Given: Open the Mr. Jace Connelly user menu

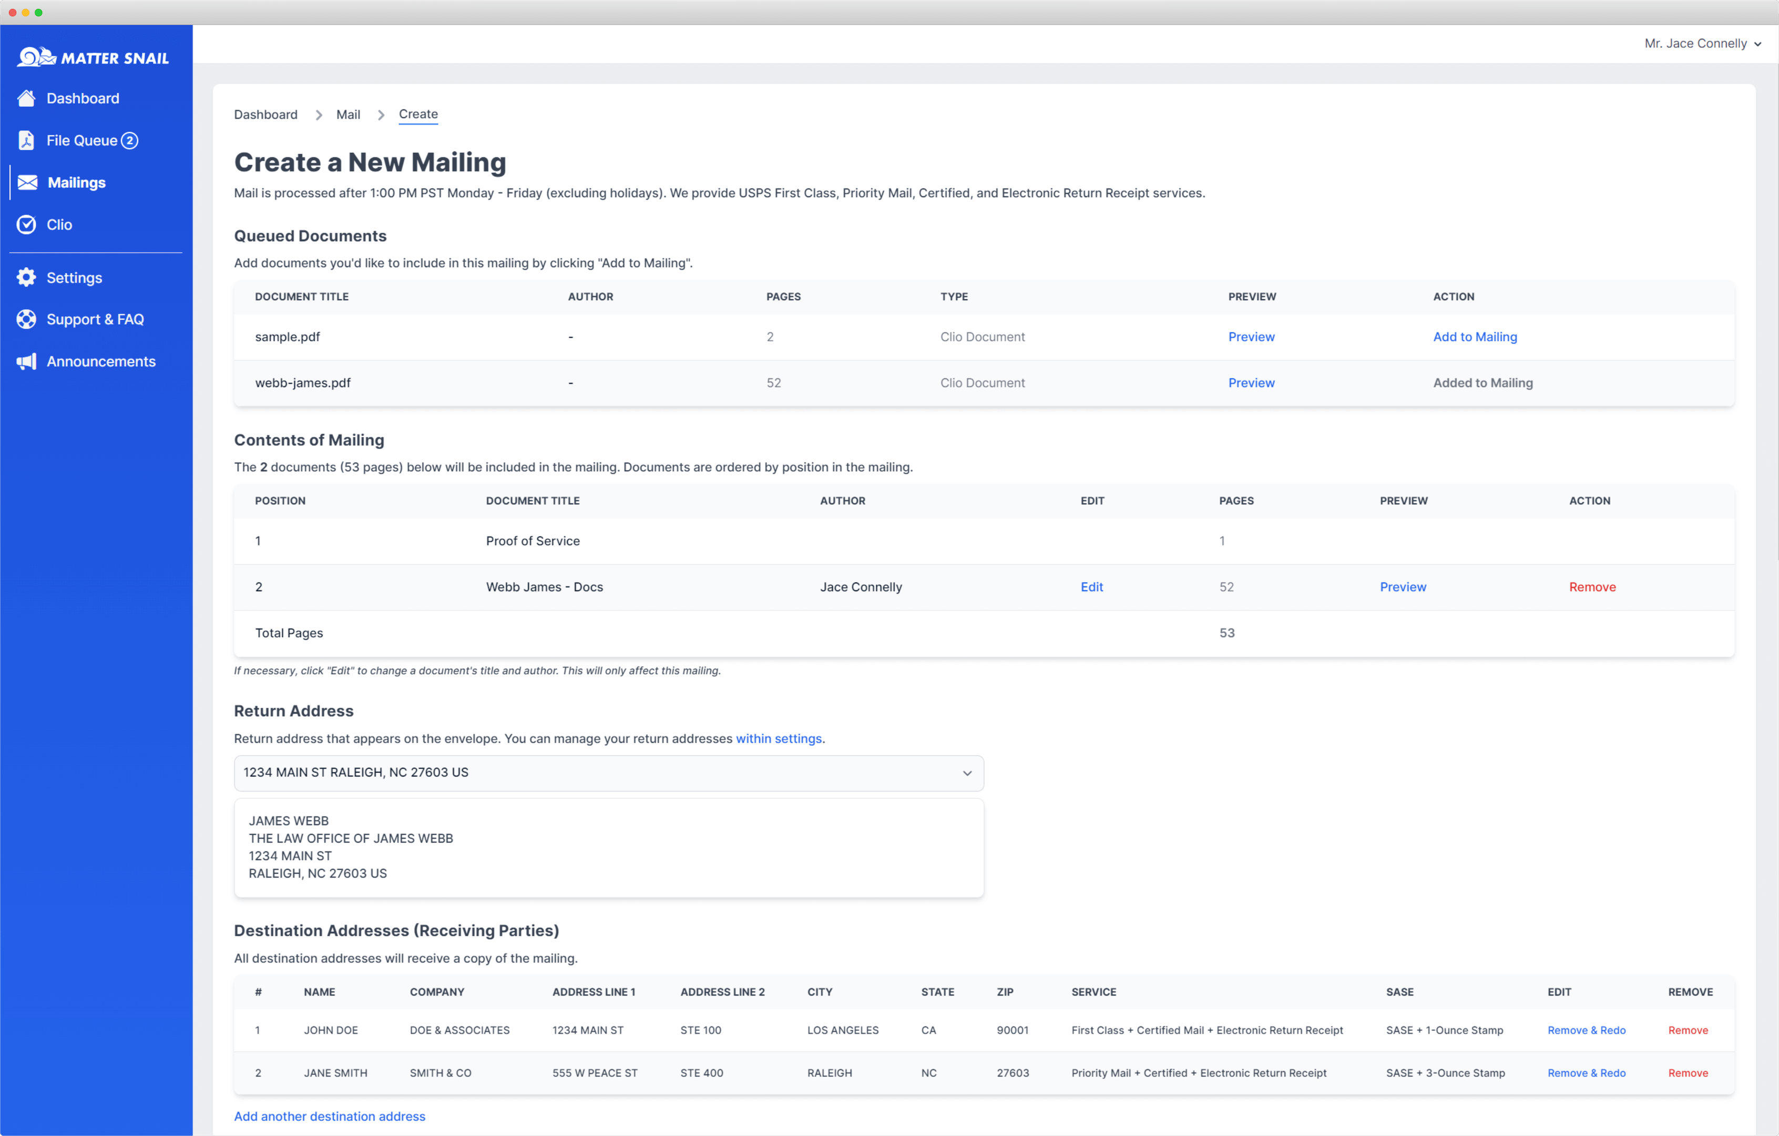Looking at the screenshot, I should pyautogui.click(x=1702, y=44).
